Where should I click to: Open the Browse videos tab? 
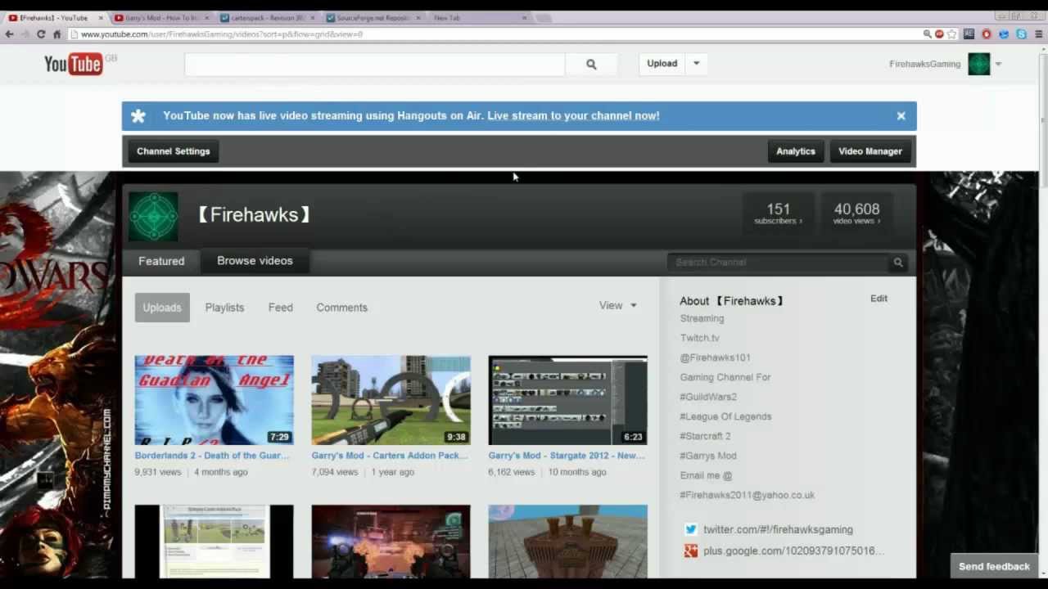pos(255,261)
